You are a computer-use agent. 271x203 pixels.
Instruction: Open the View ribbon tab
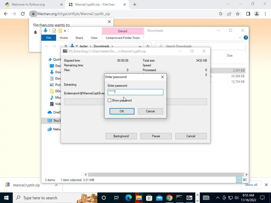(x=94, y=38)
